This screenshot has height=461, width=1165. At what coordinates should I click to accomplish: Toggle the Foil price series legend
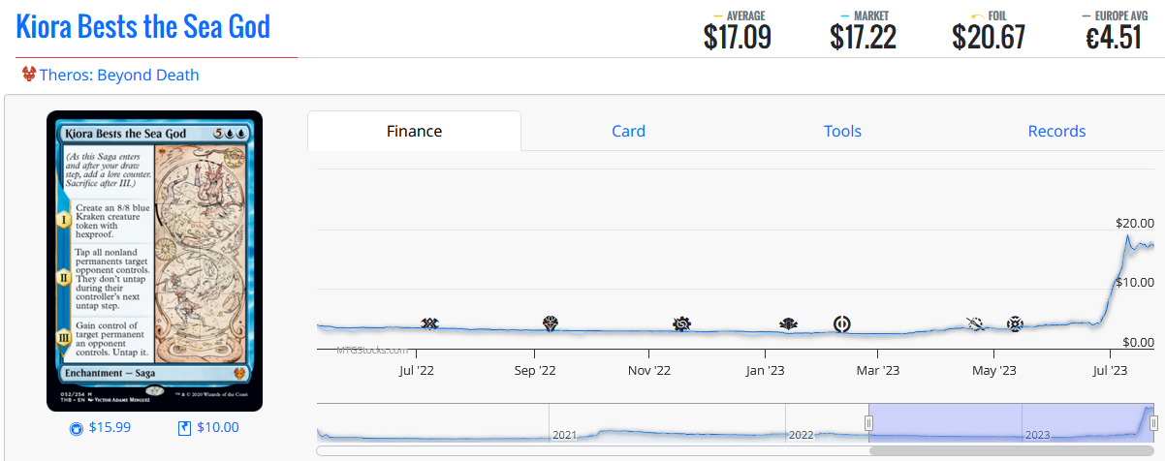989,15
